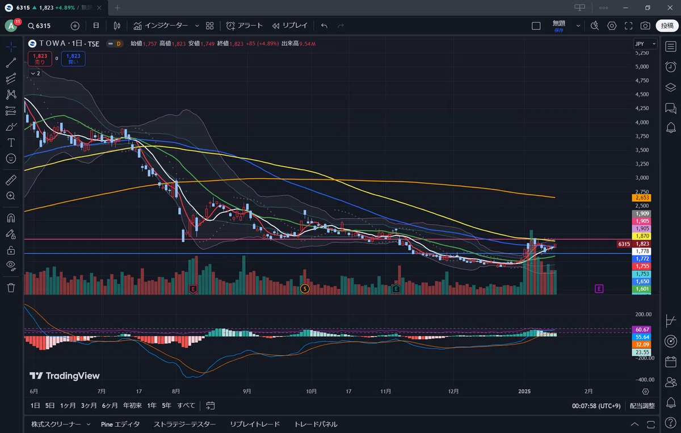Open the screener radar panel
681x433 pixels.
coord(670,341)
